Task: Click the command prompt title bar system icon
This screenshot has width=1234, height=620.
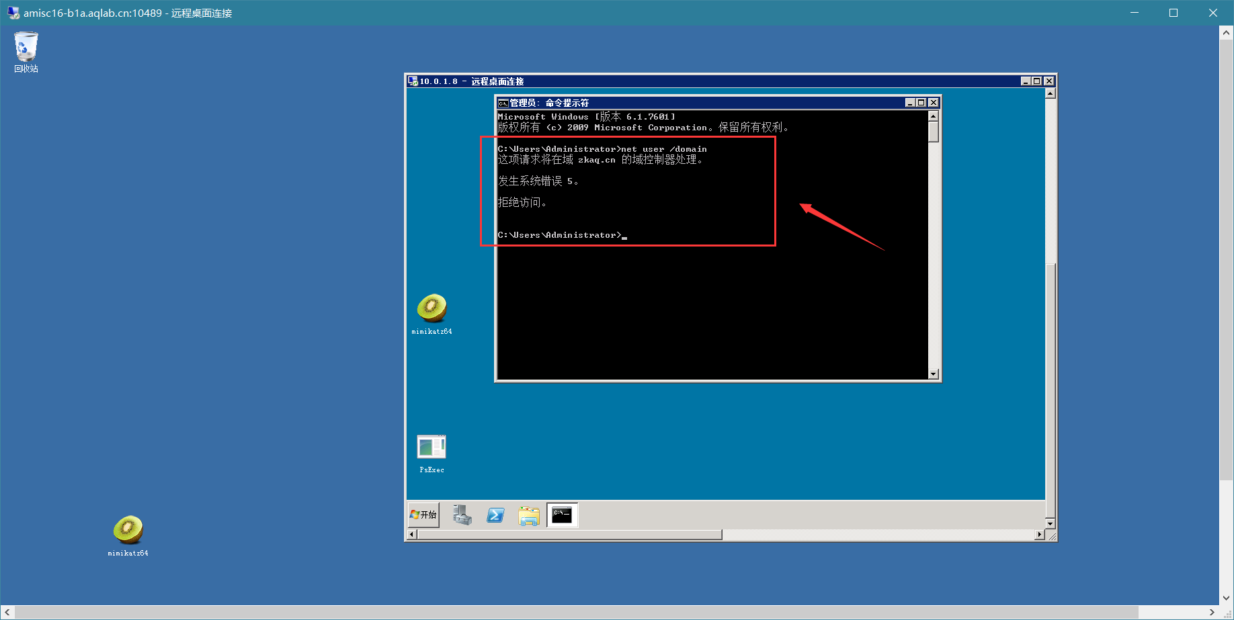Action: [x=503, y=103]
